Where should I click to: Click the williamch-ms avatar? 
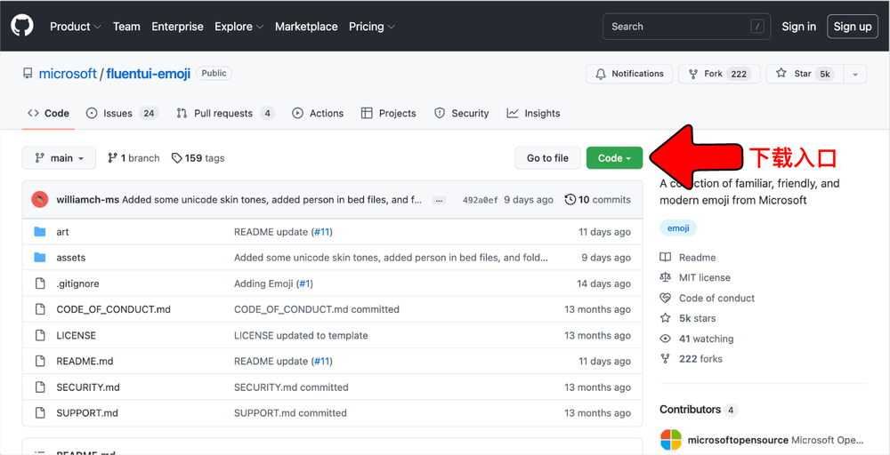(40, 199)
